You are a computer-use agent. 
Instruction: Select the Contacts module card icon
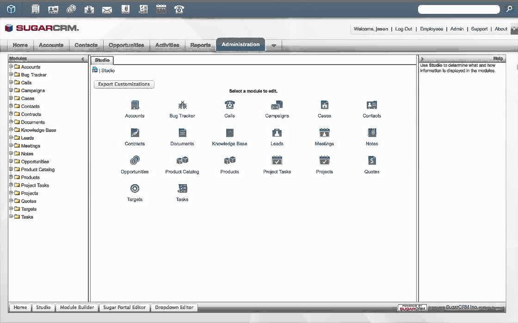[372, 105]
